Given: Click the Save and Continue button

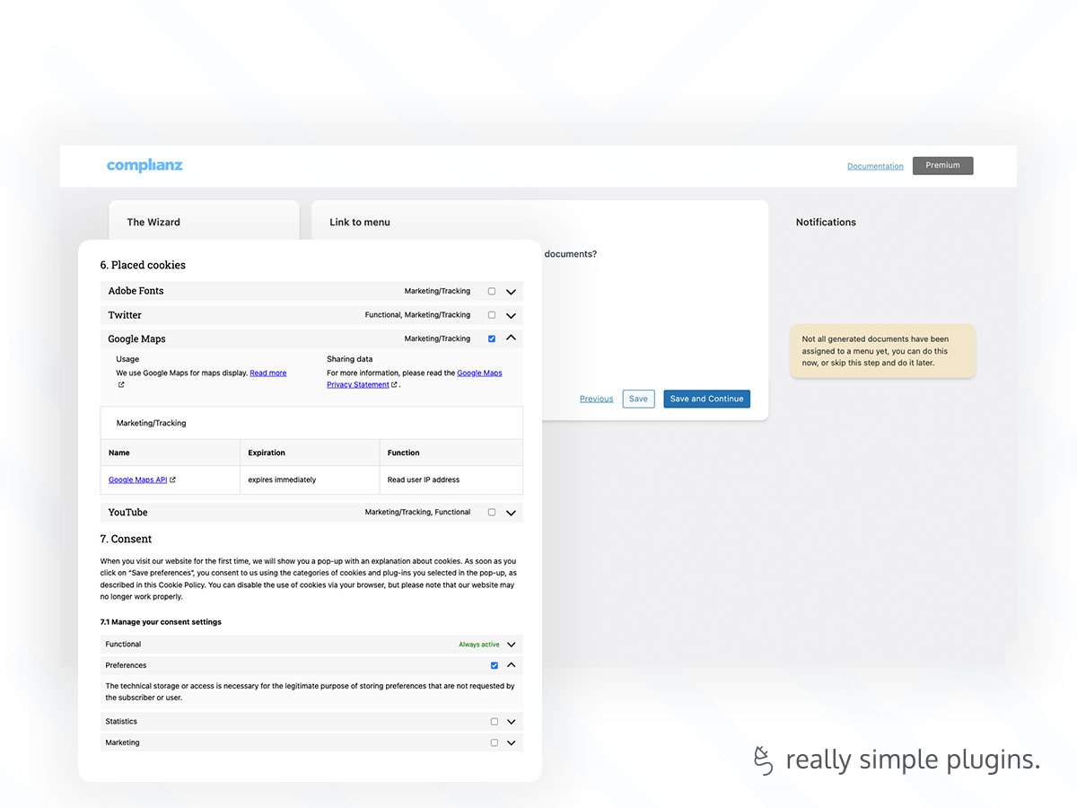Looking at the screenshot, I should 706,399.
